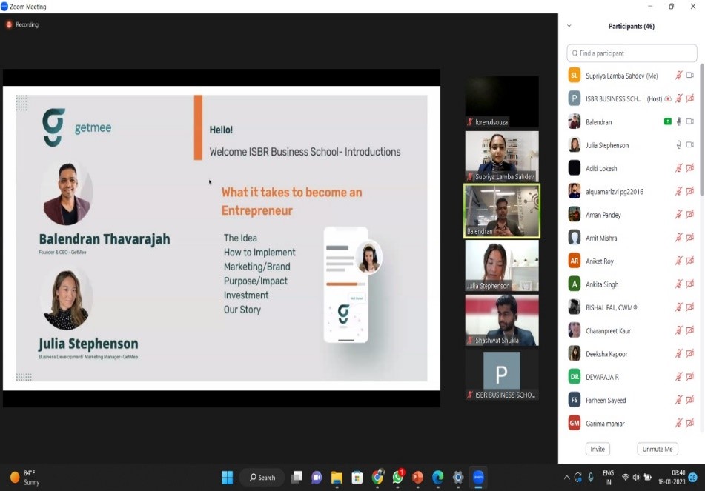
Task: Select Julia Stephenson video tile
Action: tap(502, 265)
